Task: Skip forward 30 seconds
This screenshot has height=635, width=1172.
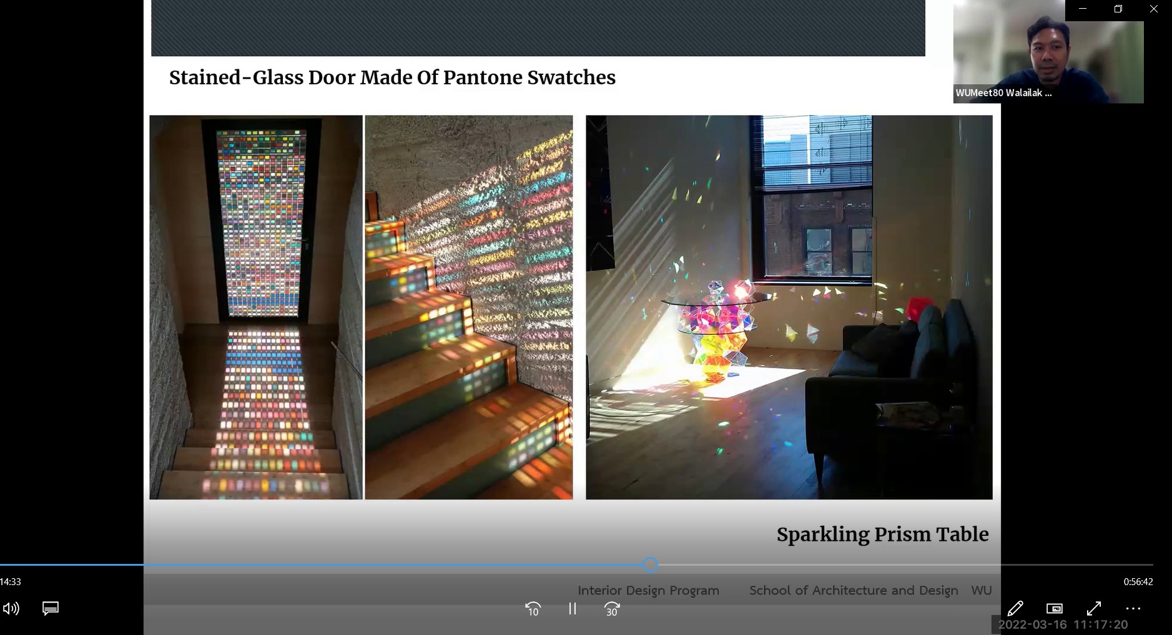Action: [x=612, y=609]
